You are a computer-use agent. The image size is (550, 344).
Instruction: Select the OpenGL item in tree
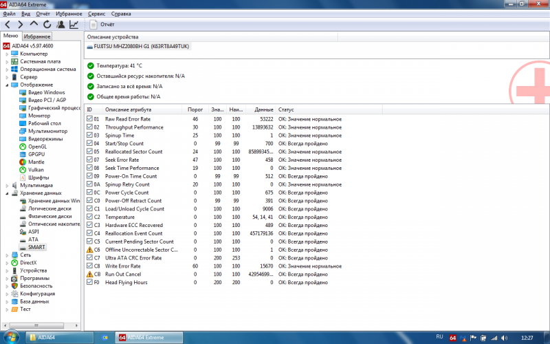(38, 146)
